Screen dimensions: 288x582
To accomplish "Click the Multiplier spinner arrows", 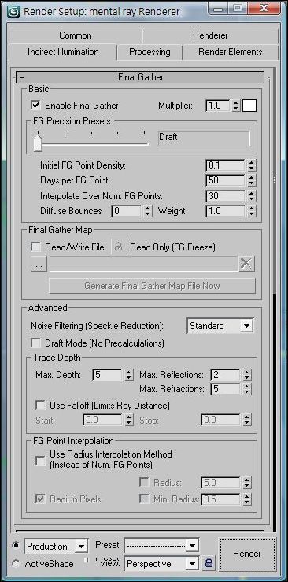I will click(236, 106).
